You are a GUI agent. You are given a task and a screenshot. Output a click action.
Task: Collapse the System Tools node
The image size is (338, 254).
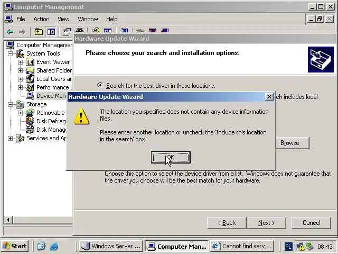(10, 53)
